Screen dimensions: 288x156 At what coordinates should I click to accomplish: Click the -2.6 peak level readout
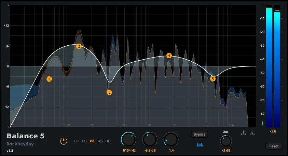click(273, 131)
